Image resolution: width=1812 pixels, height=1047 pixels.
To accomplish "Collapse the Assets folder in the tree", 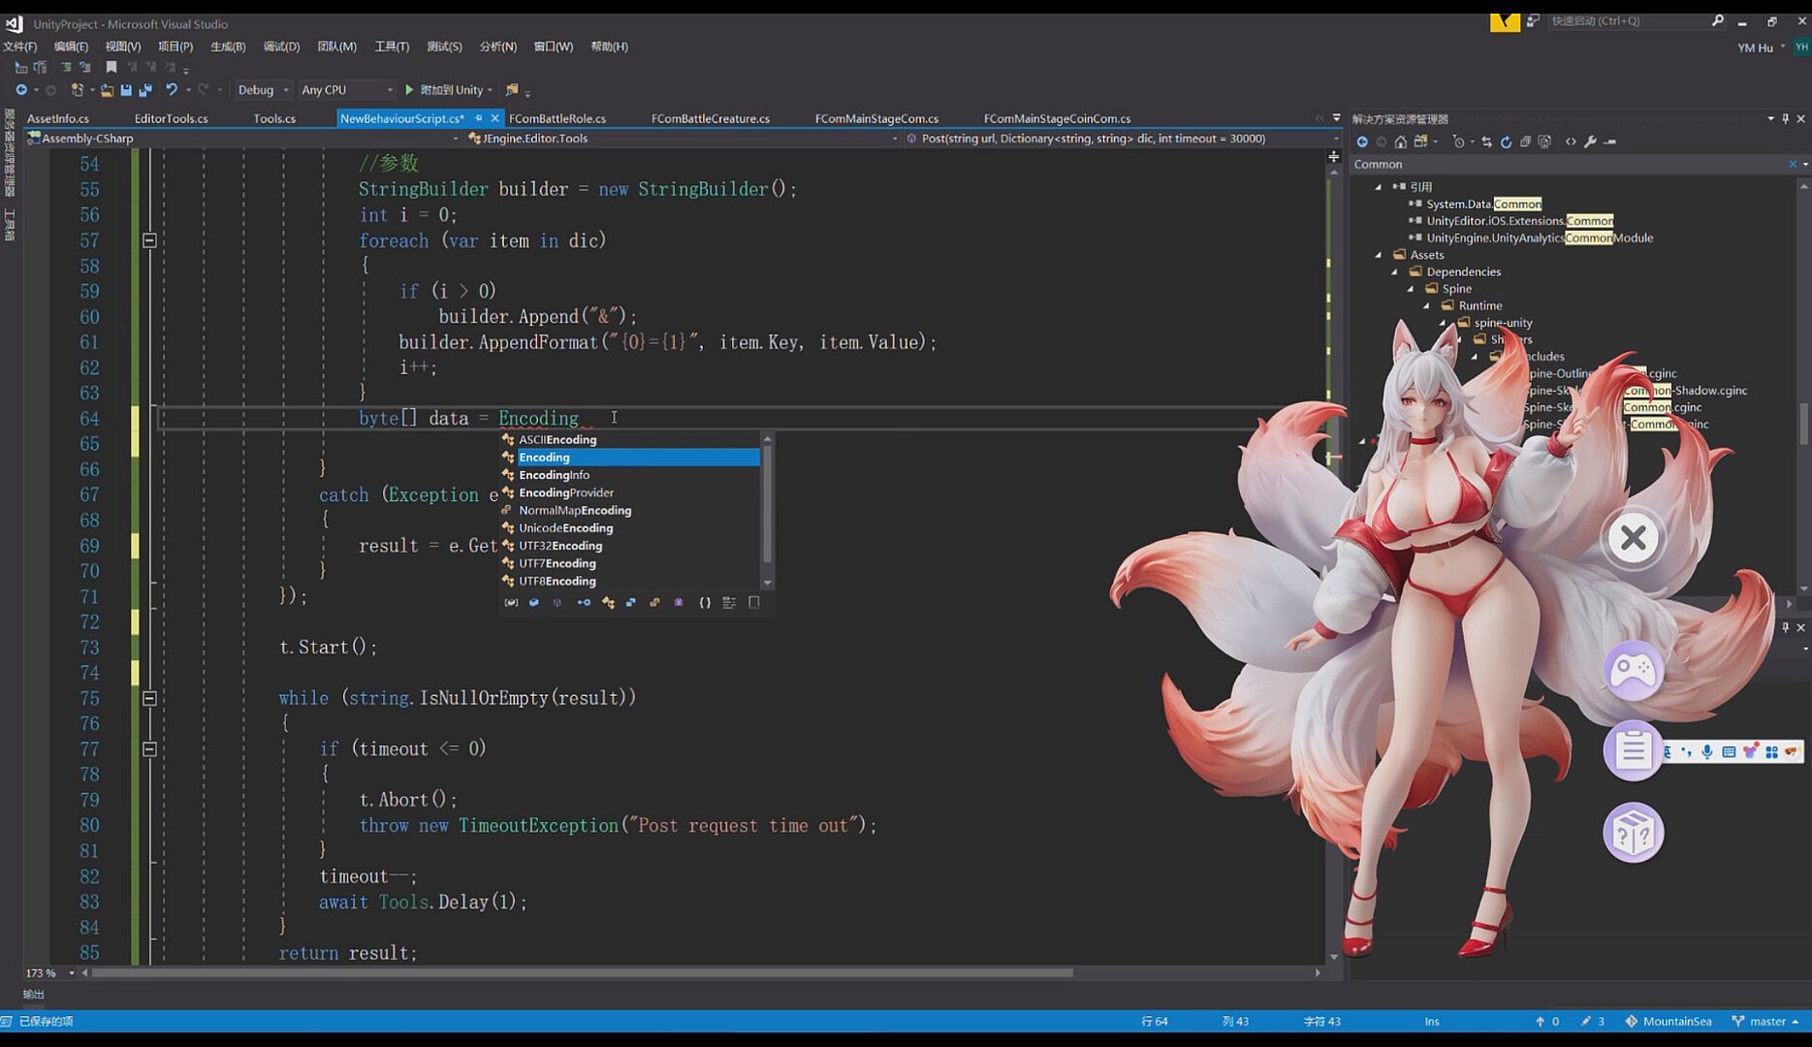I will 1379,255.
